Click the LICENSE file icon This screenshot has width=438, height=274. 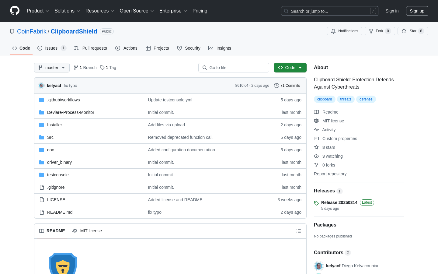point(42,200)
